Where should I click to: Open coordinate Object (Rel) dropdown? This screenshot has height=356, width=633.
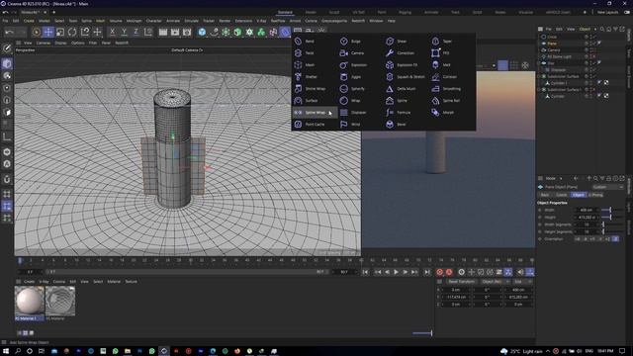(496, 281)
